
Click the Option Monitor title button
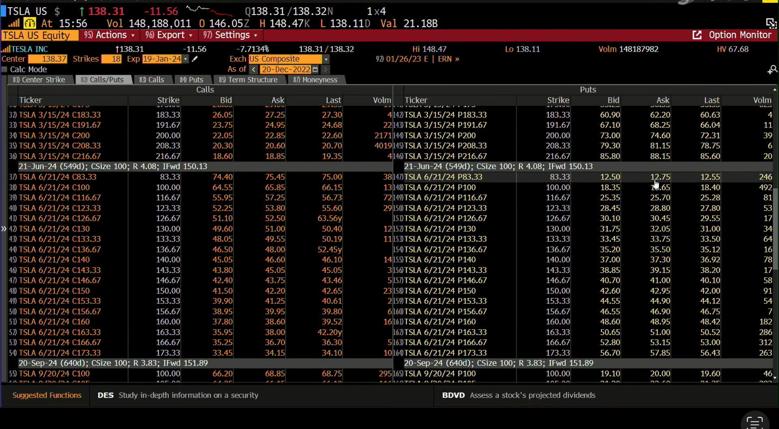click(x=740, y=35)
